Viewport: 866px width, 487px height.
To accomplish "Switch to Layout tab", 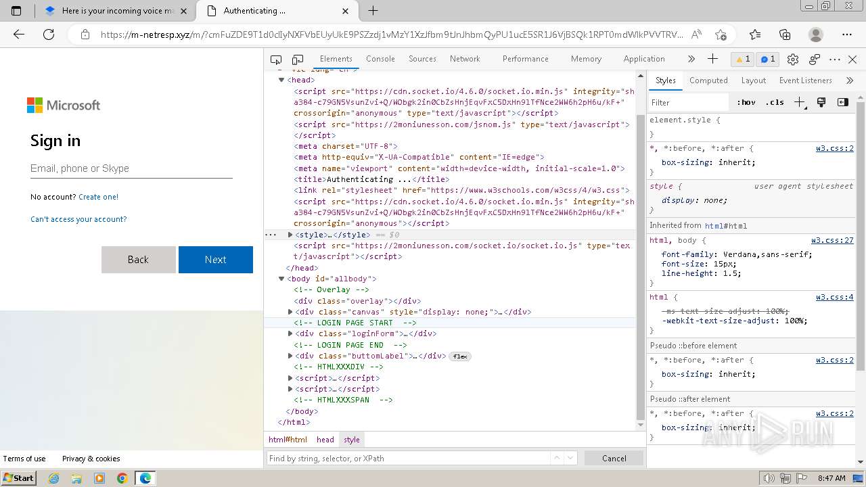I will [x=753, y=80].
